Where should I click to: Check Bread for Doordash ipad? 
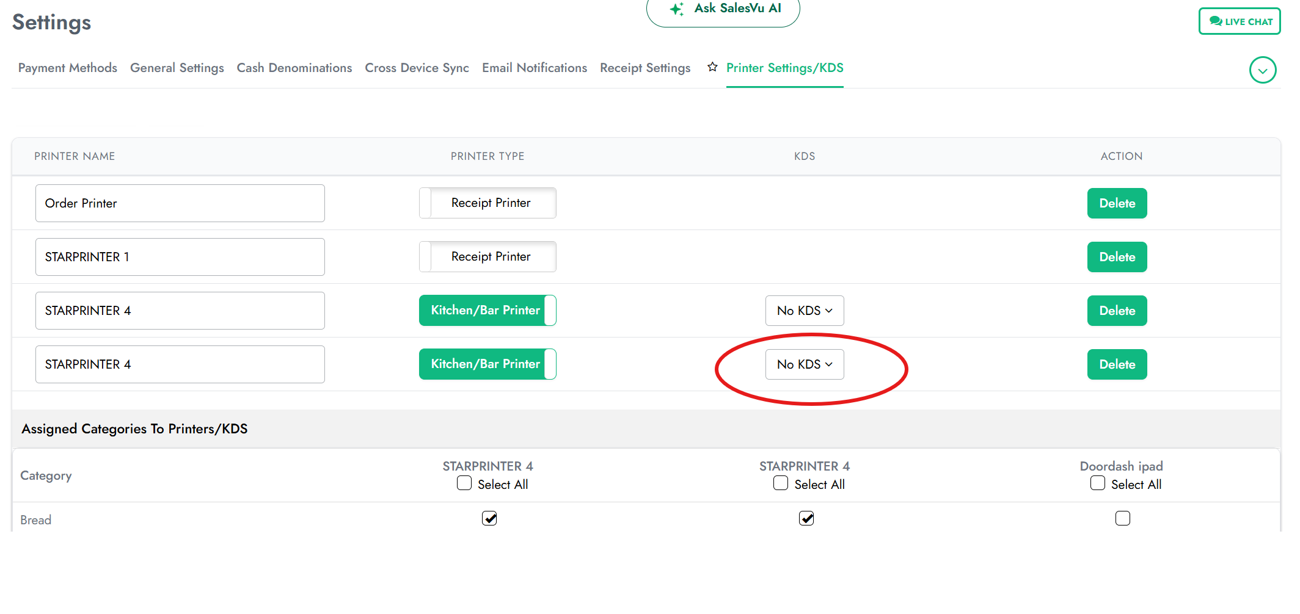pyautogui.click(x=1123, y=518)
